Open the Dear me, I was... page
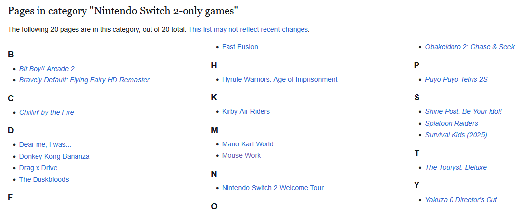Screen dimensions: 529x214 coord(45,145)
